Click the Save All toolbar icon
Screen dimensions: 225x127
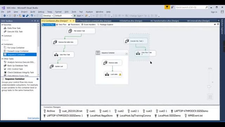(27, 16)
